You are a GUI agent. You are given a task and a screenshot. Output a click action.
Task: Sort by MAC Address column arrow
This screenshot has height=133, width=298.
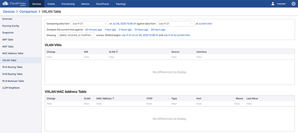[113, 99]
